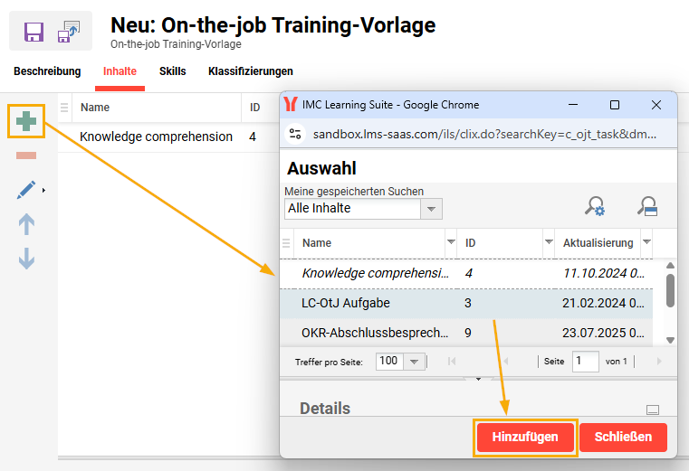
Task: Switch to the Skills tab
Action: pyautogui.click(x=172, y=71)
